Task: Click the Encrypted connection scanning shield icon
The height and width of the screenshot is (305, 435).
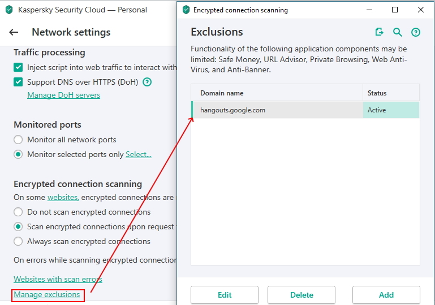Action: click(186, 10)
